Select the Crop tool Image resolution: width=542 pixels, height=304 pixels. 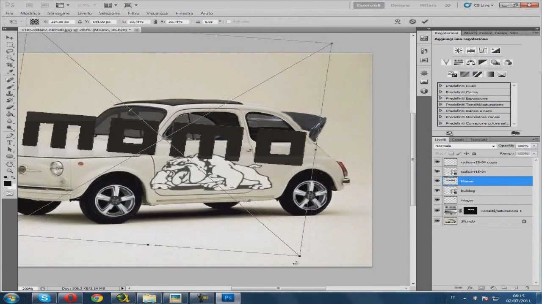[9, 65]
